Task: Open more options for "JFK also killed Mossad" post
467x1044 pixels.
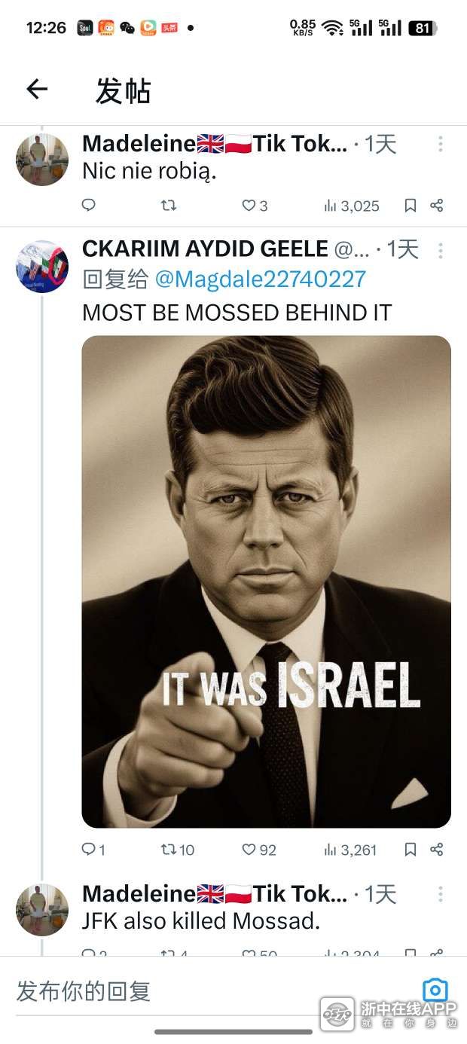Action: [441, 894]
